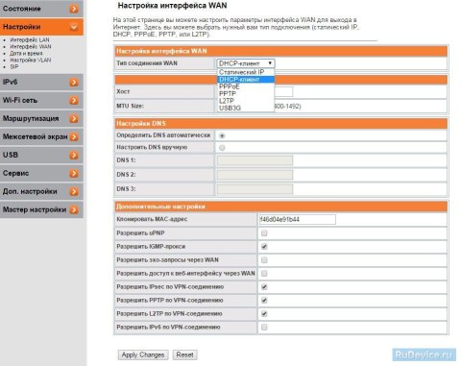
Task: Enable эхо-запросы через WAN checkbox
Action: point(264,260)
